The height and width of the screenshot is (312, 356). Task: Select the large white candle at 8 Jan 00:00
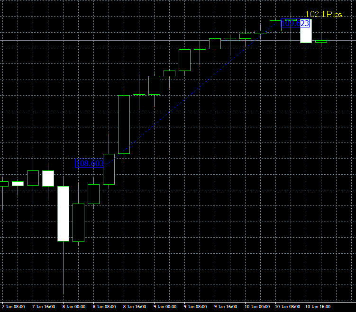coord(64,214)
